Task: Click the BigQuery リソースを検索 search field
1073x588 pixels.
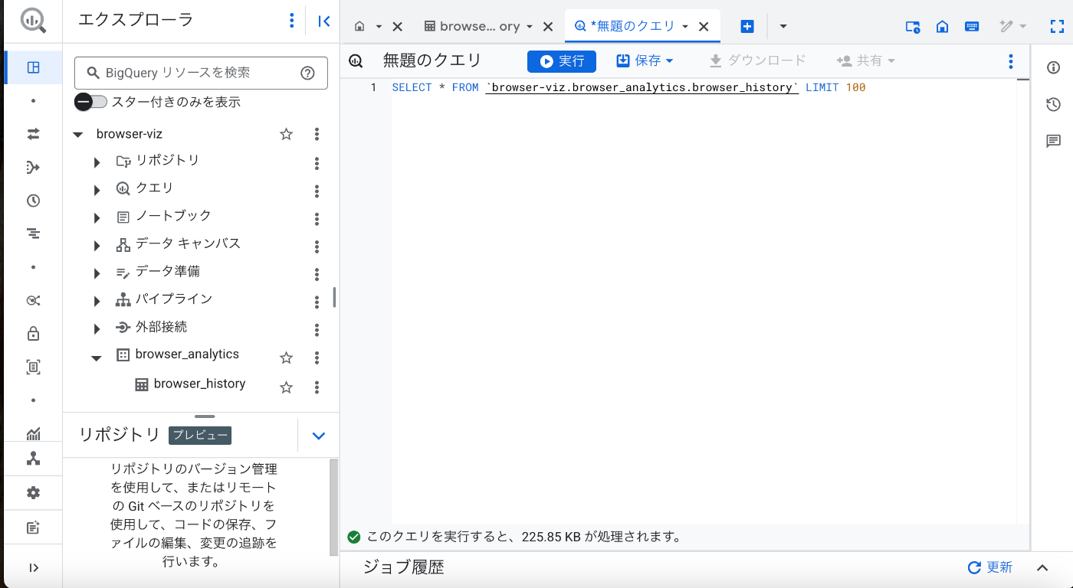Action: [x=201, y=73]
